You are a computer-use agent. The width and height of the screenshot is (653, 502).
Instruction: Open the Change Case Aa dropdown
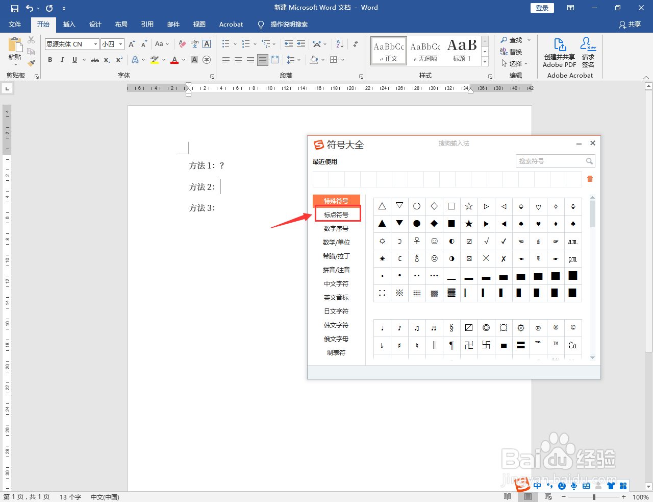click(x=162, y=44)
